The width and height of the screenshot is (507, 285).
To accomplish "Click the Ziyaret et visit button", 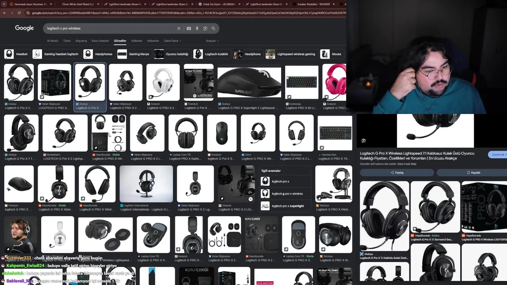I will tap(498, 154).
